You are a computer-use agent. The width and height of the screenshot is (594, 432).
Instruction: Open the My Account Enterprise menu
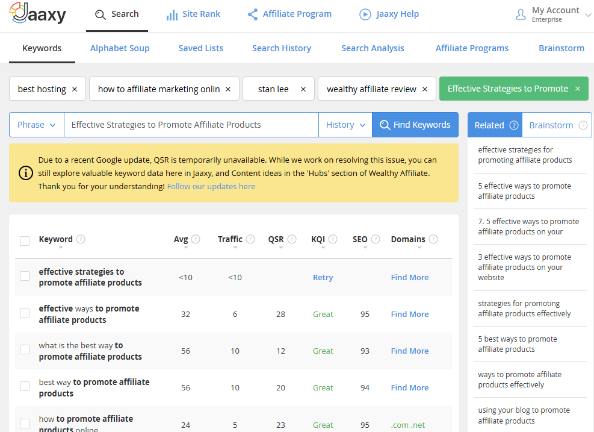(554, 14)
